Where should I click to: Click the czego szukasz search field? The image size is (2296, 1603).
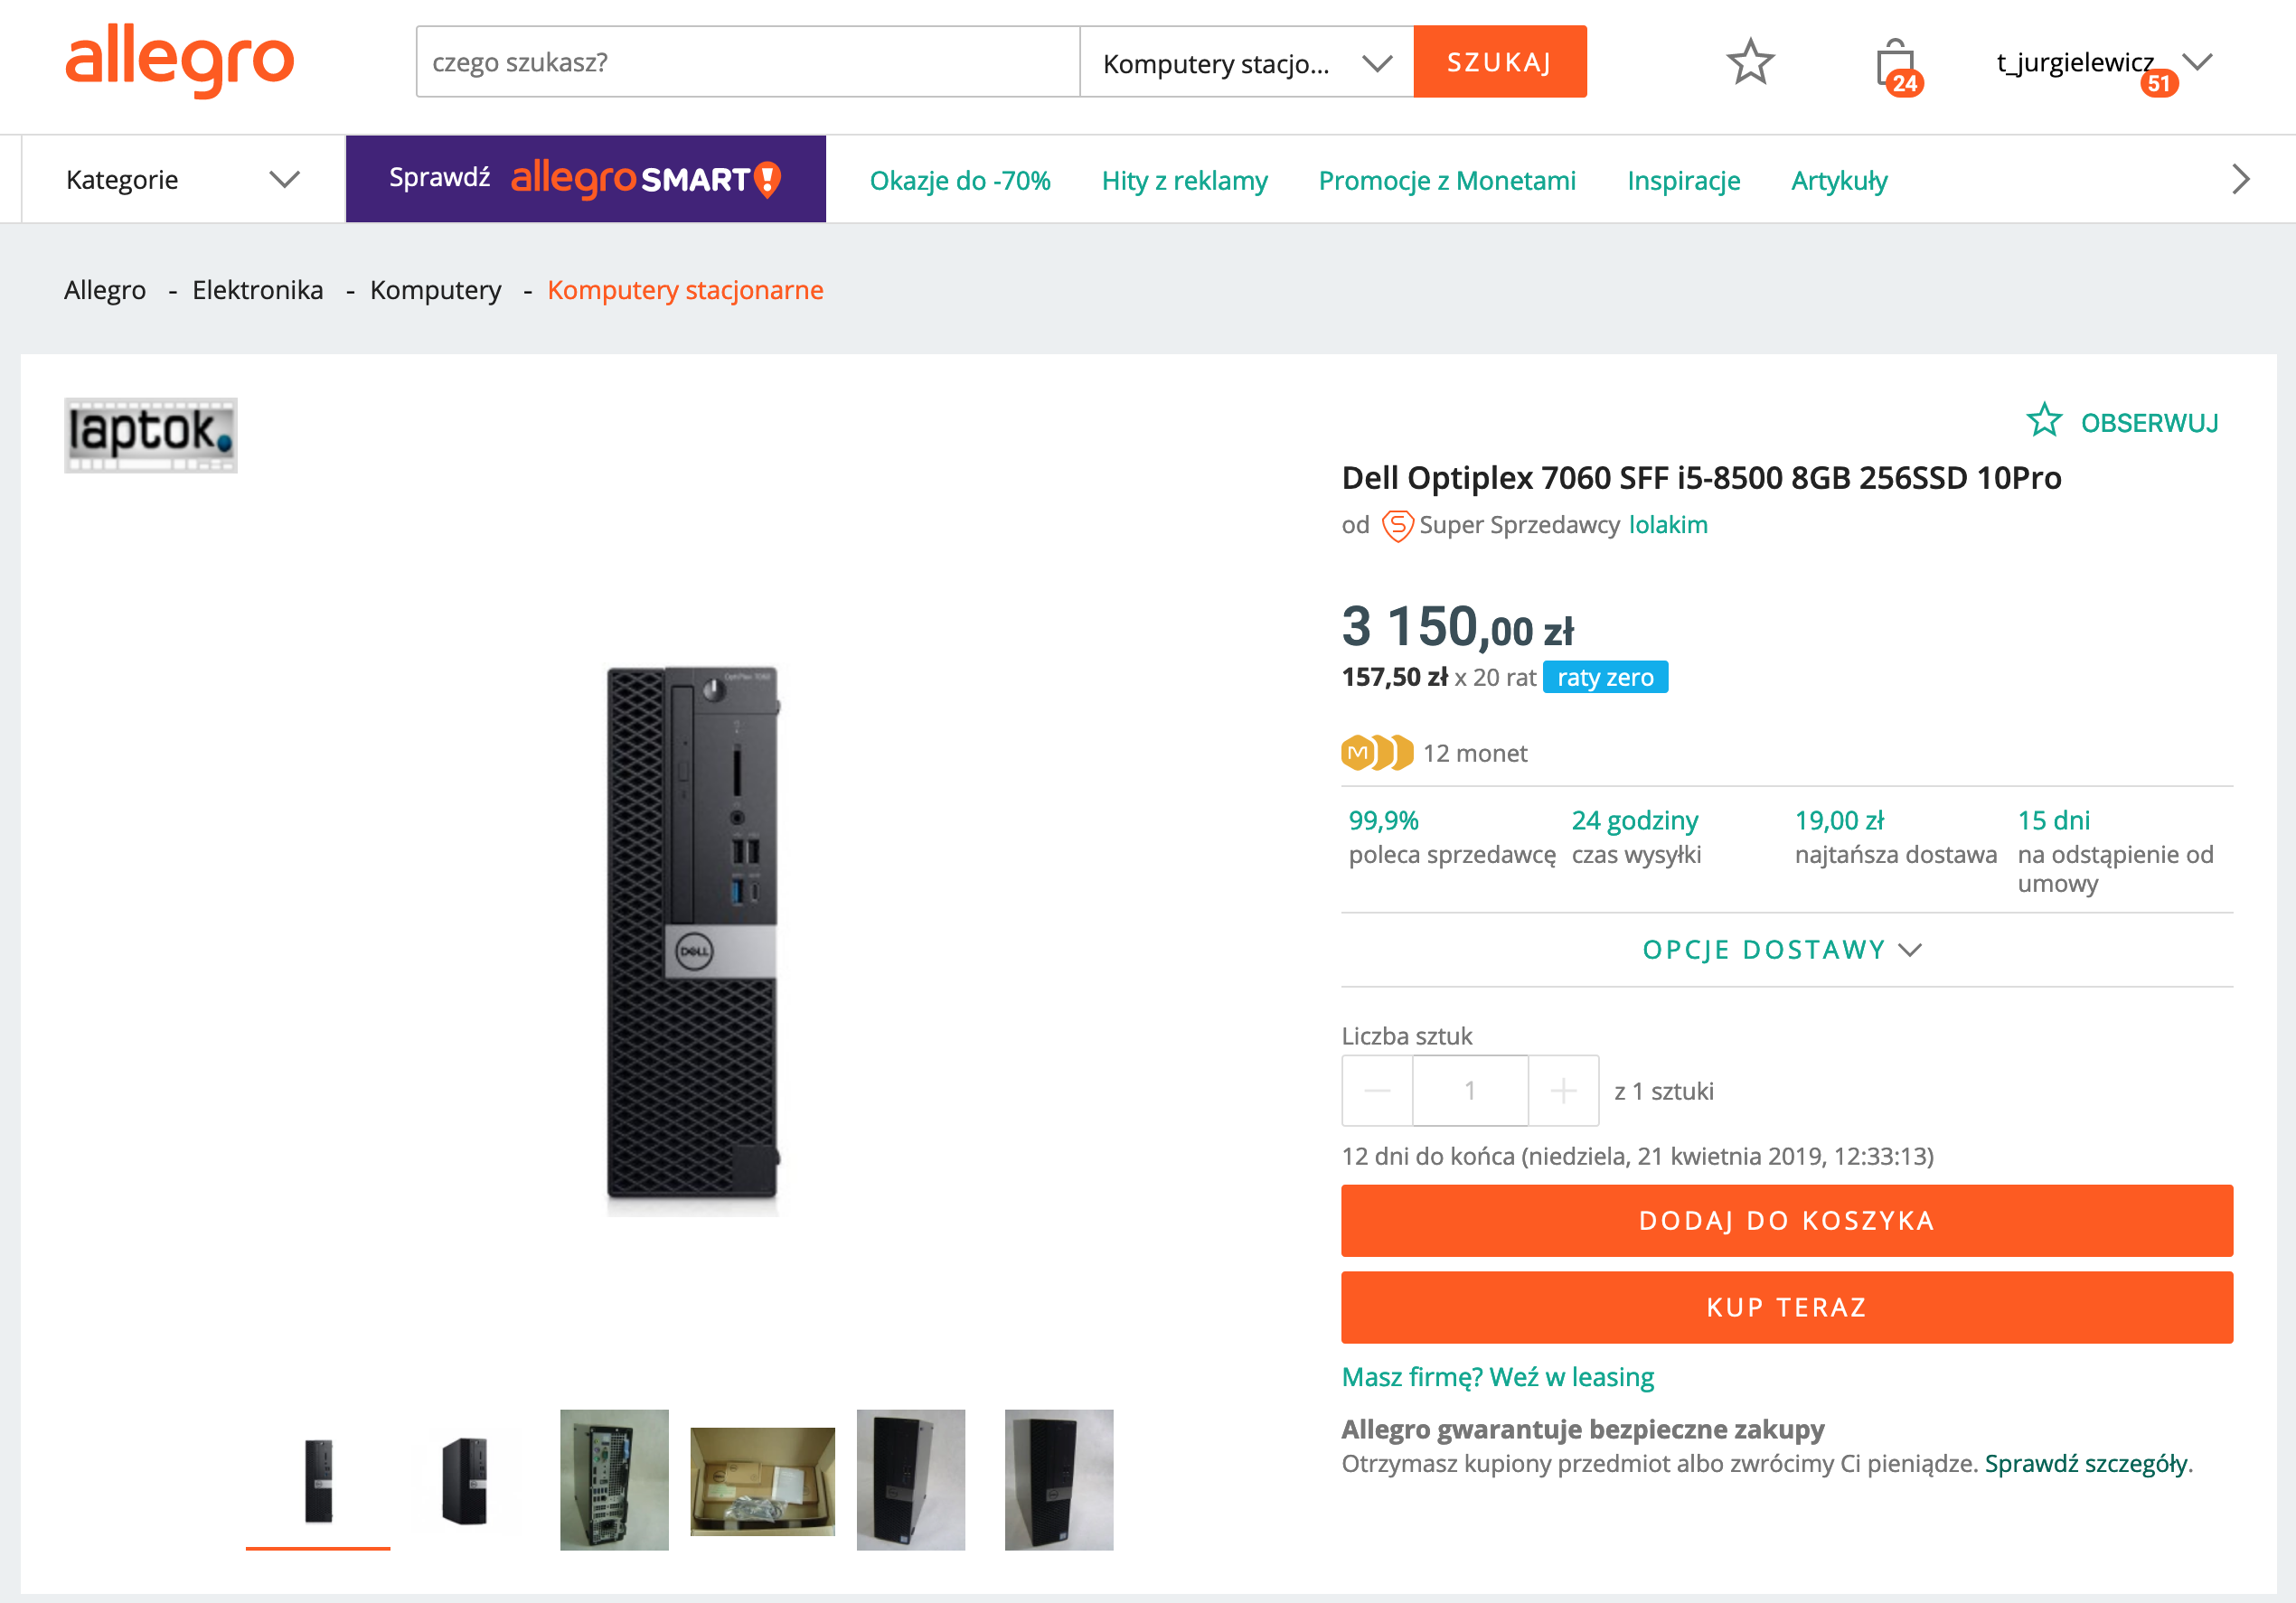pyautogui.click(x=747, y=63)
